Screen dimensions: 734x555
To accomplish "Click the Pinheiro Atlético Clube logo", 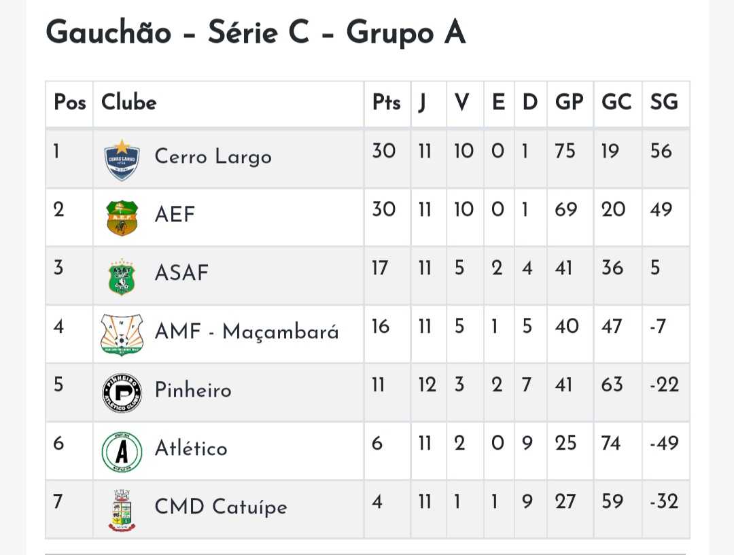I will tap(122, 393).
